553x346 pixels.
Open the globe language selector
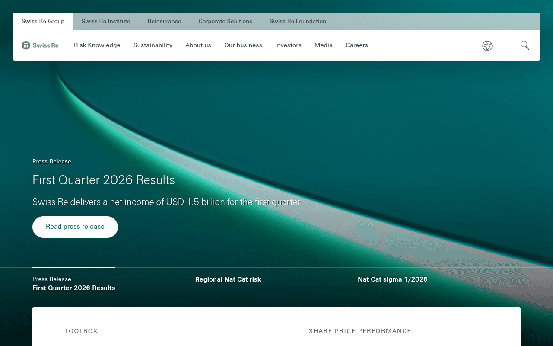[487, 45]
